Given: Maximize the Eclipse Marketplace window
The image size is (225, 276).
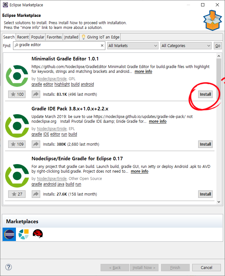Looking at the screenshot, I should pyautogui.click(x=203, y=5).
